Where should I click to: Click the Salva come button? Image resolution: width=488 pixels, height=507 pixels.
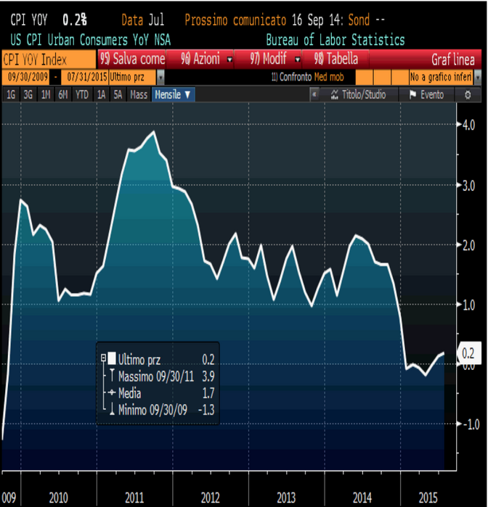(x=133, y=59)
